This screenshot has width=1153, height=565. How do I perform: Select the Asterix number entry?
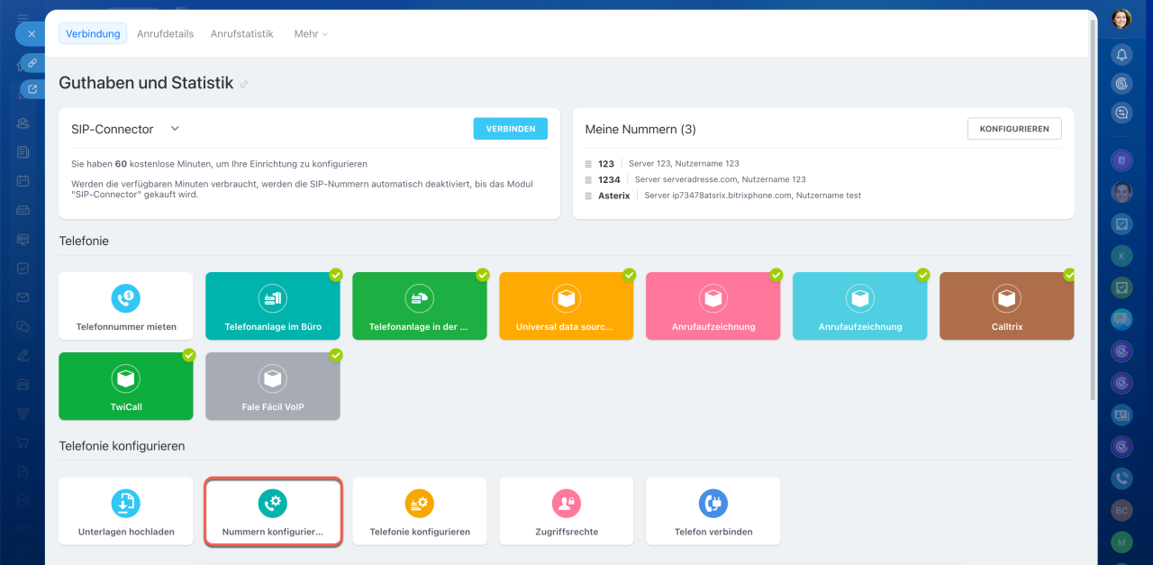(x=614, y=196)
